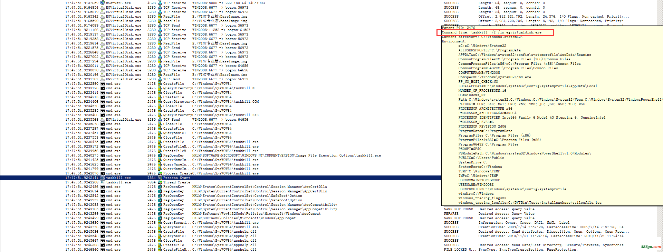The height and width of the screenshot is (252, 663).
Task: Click the REPARSE result entry
Action: click(451, 214)
